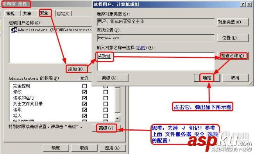Viewport: 254px width, 154px height.
Task: Toggle 读取 allow checkbox
Action: (85, 110)
